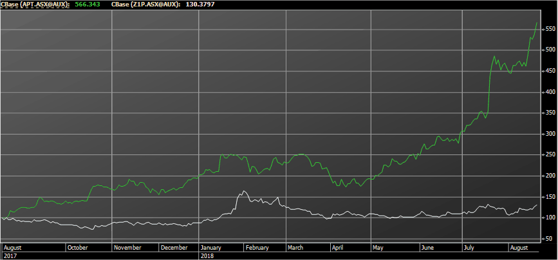Select July on the time axis
The image size is (558, 260).
click(x=469, y=248)
